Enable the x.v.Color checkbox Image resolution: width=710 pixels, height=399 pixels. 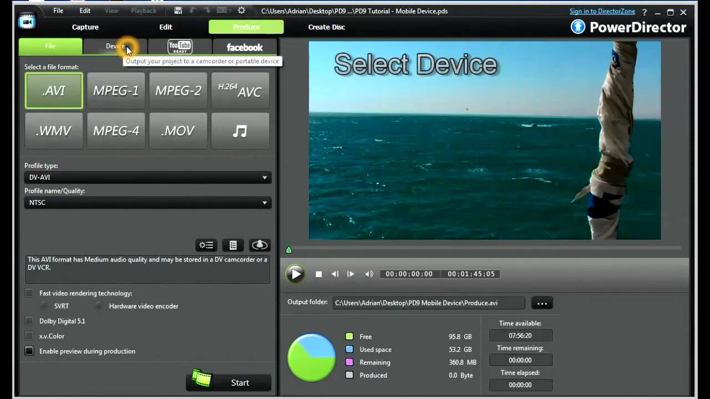tap(29, 336)
